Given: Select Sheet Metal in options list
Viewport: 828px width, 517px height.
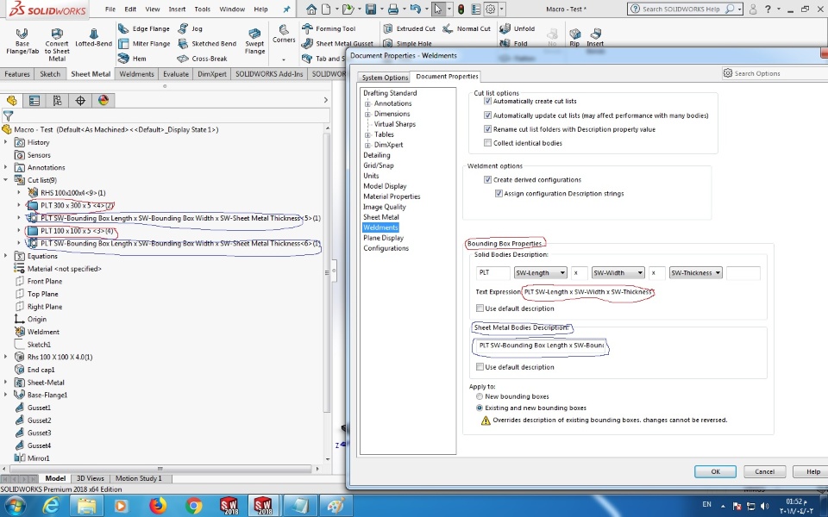Looking at the screenshot, I should click(380, 217).
